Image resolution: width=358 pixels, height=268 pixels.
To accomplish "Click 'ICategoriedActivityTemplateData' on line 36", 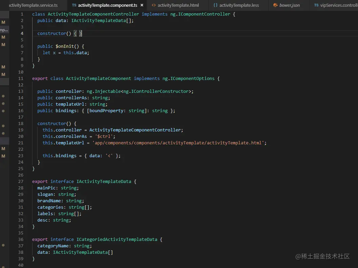I will coord(117,239).
